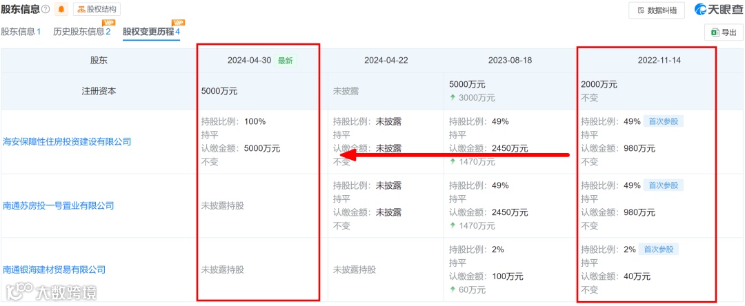Click the 导出 export button

(x=723, y=32)
